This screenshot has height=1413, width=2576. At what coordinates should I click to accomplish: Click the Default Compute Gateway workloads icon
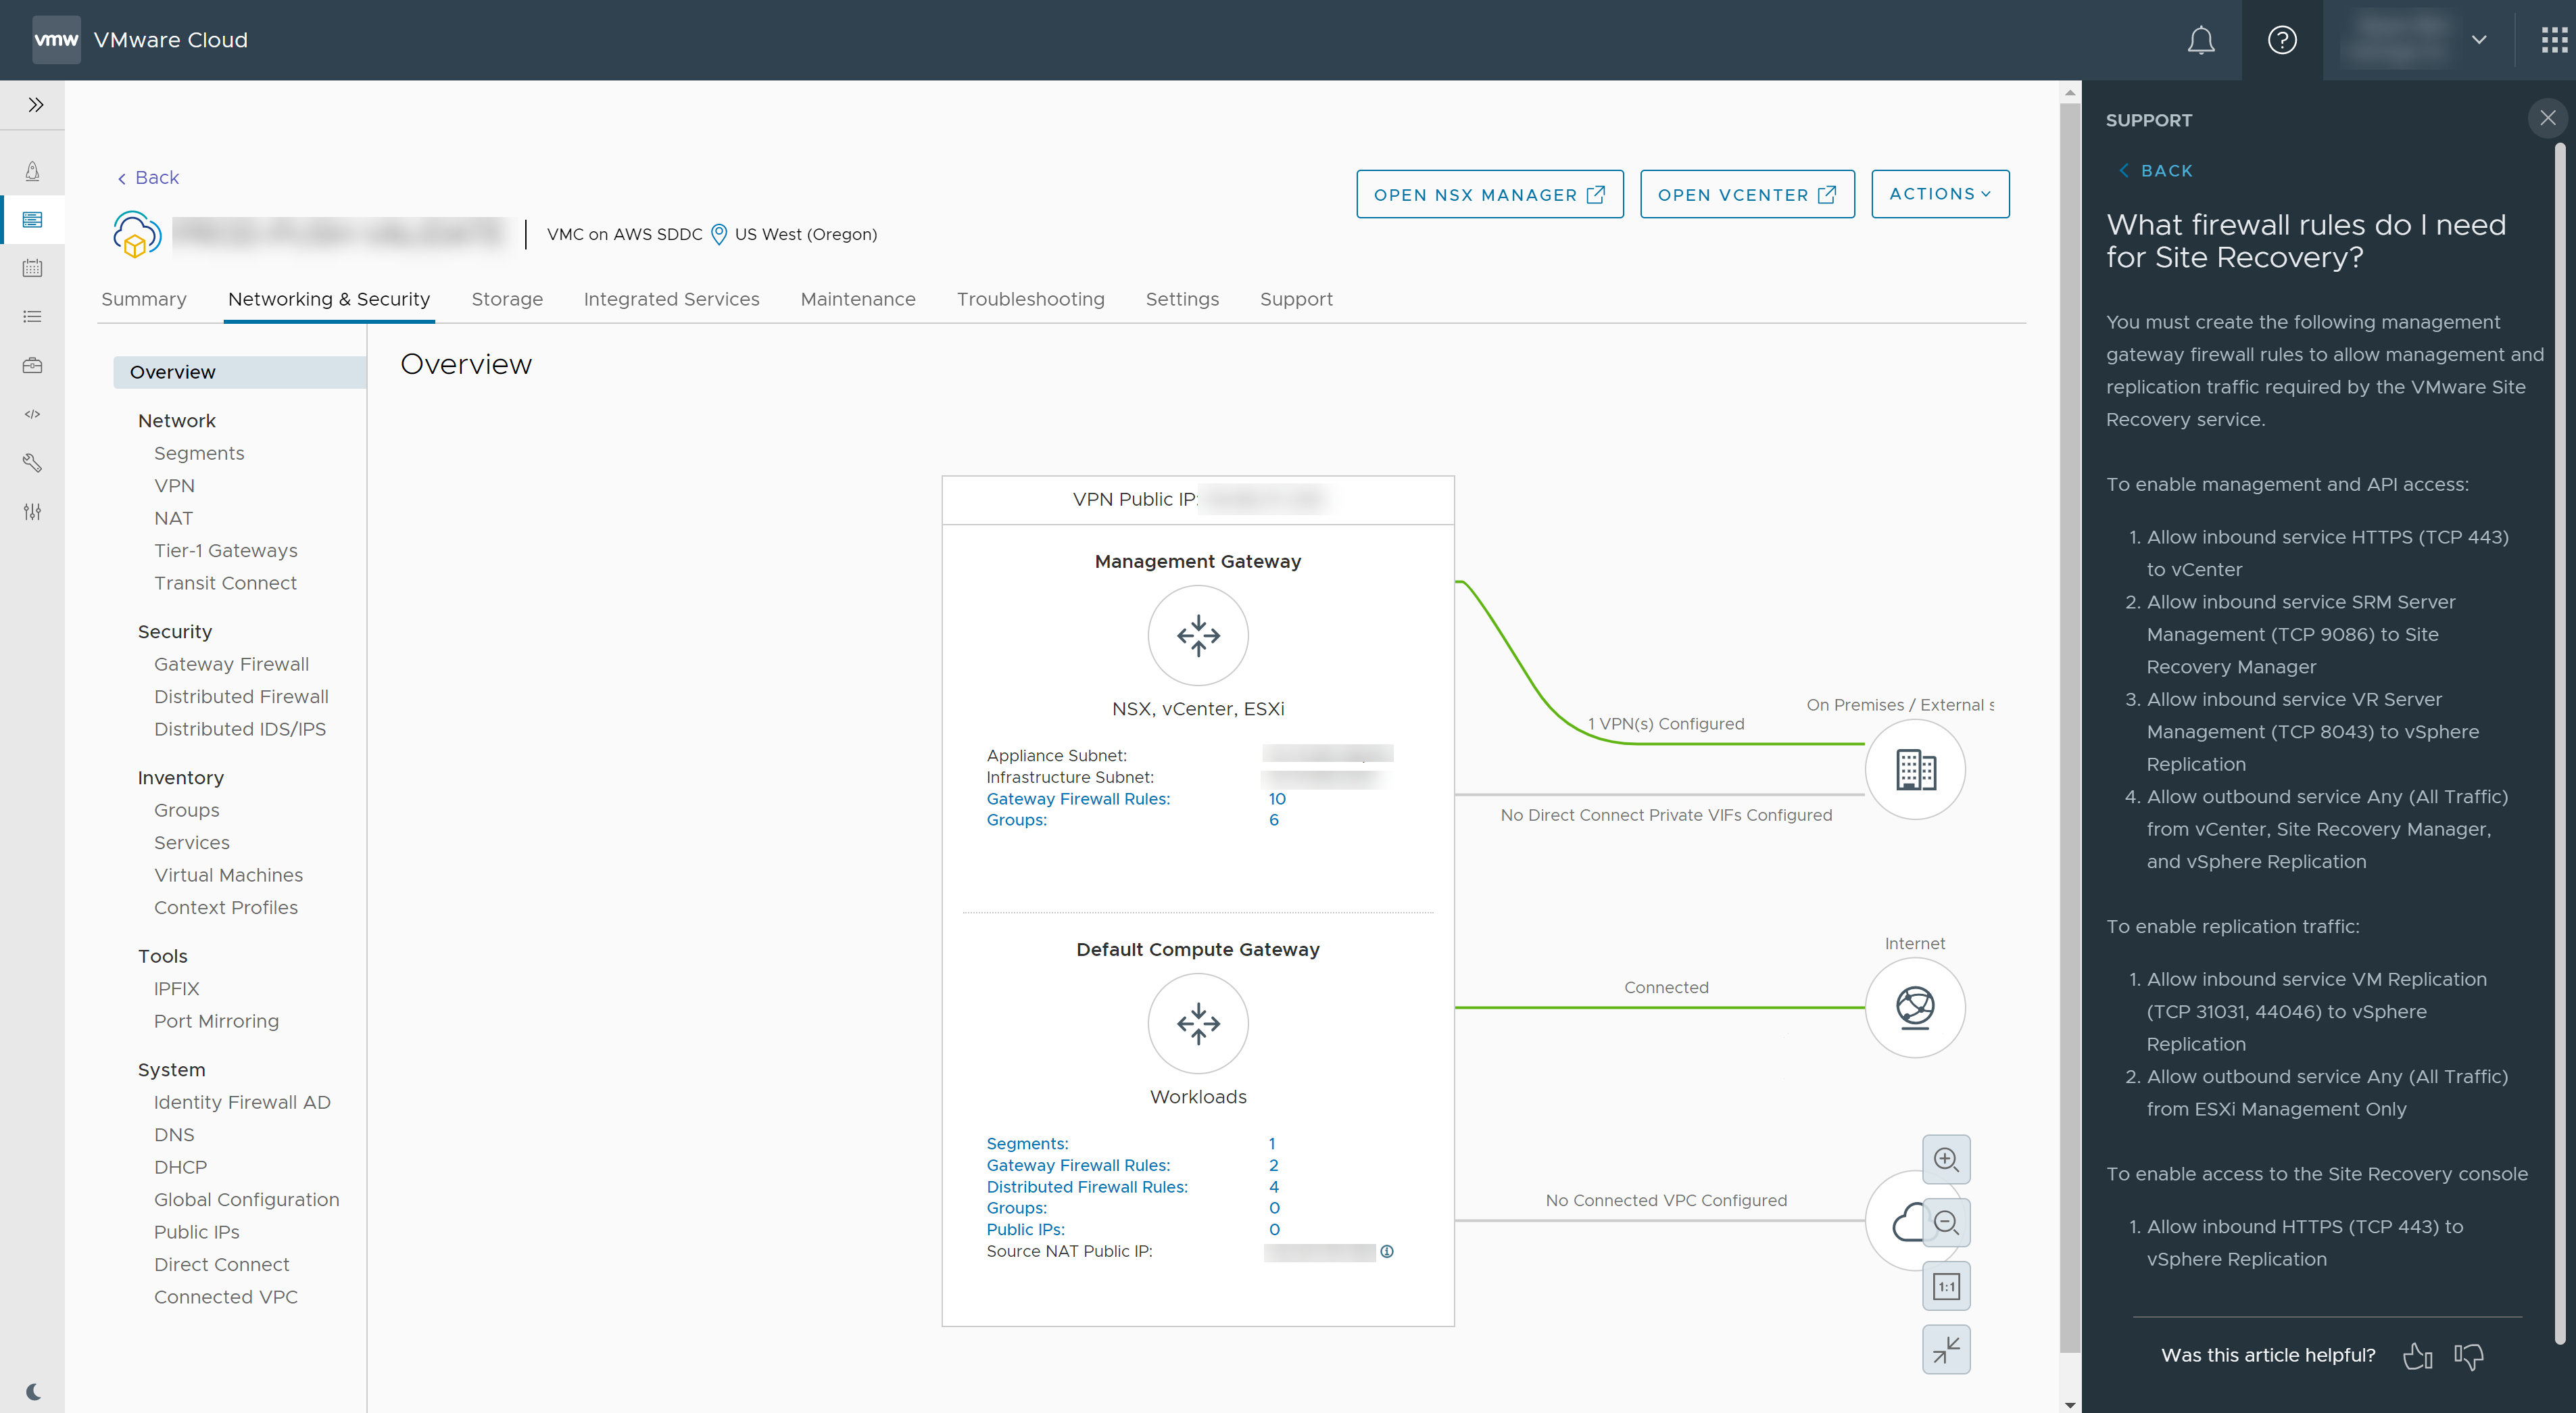tap(1198, 1023)
